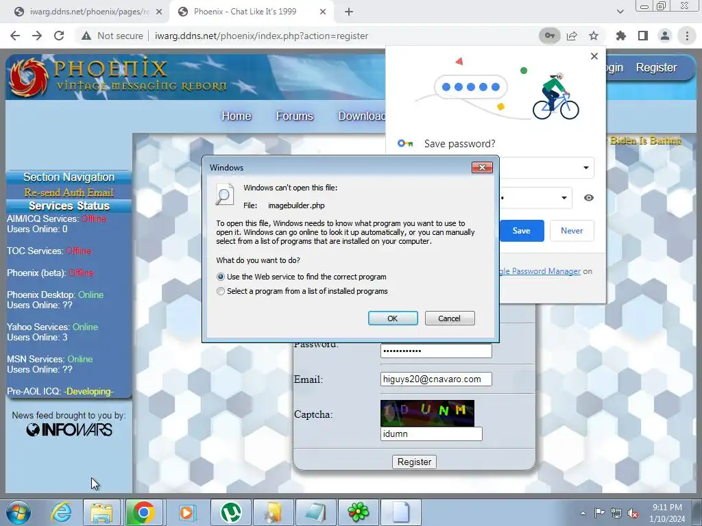The image size is (702, 526).
Task: Click the Section Navigation header
Action: 69,177
